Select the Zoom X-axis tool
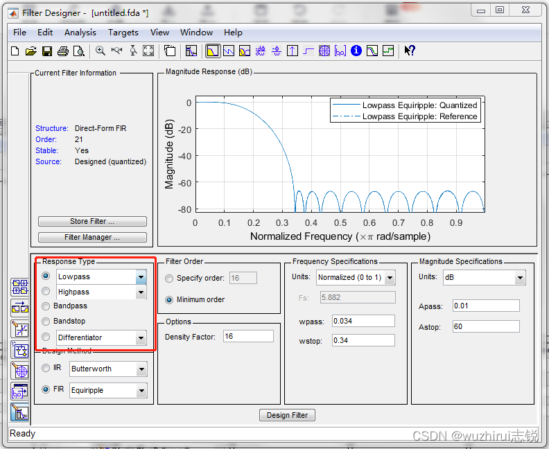The image size is (549, 449). click(116, 51)
